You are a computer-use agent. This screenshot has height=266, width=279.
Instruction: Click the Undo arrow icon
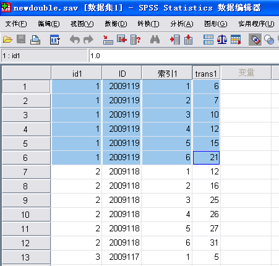(x=75, y=40)
